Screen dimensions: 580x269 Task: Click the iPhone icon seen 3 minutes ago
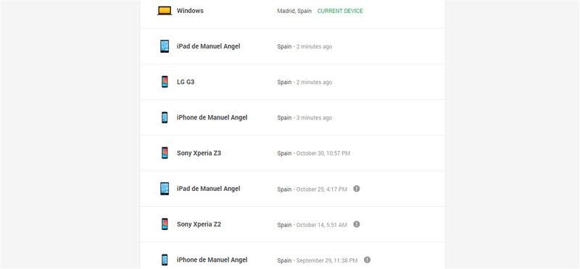point(165,118)
